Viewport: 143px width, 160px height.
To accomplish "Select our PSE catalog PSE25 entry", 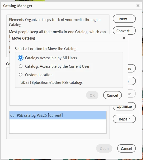I will 58,115.
